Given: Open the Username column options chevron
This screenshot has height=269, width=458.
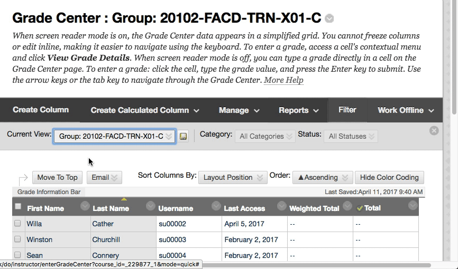Looking at the screenshot, I should 216,206.
